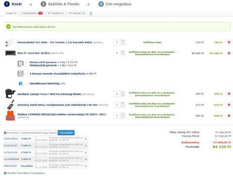Switch to the Kosár (0) tab
Screen dimensions: 233x176
coord(11,13)
